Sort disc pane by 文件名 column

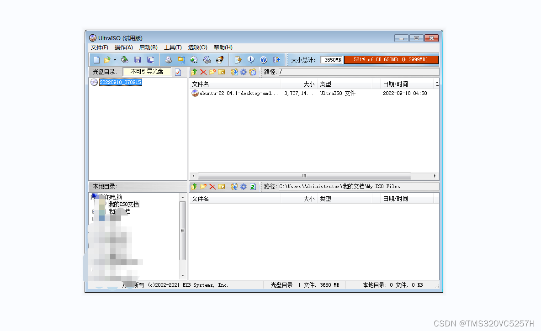coord(235,84)
